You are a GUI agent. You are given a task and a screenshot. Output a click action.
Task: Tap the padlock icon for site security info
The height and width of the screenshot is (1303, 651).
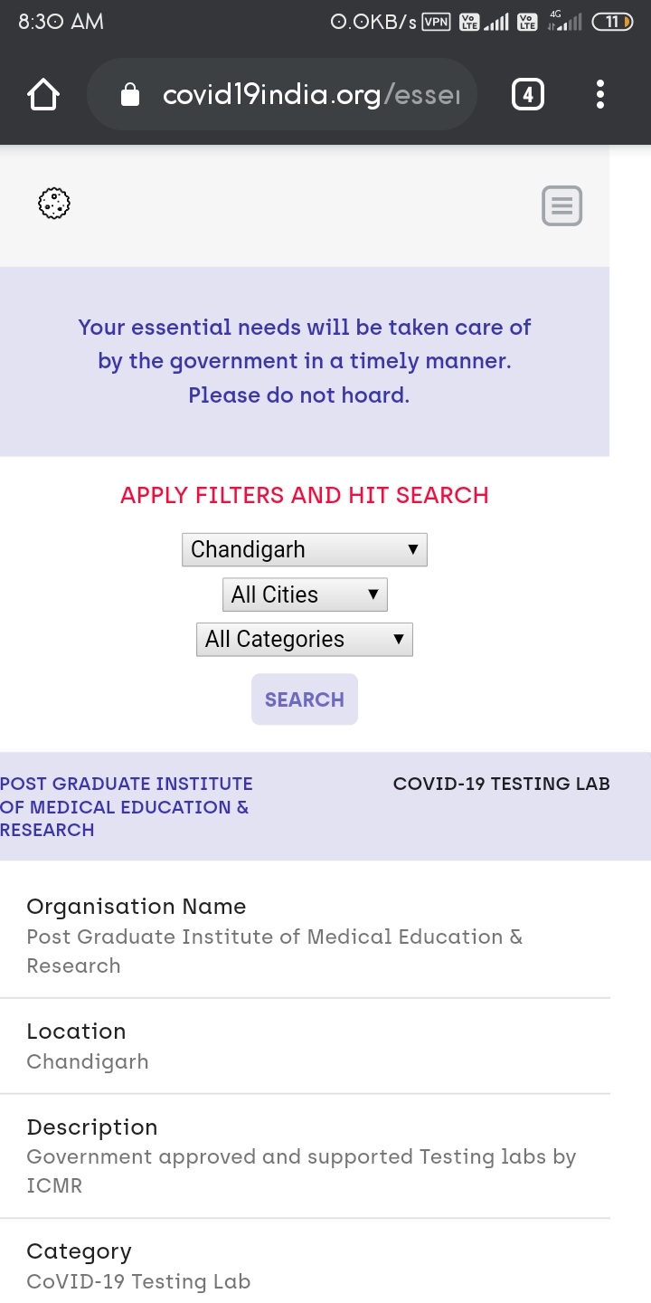[132, 93]
